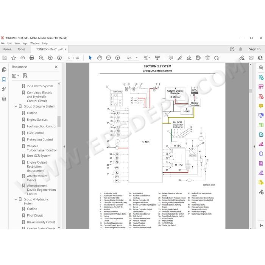Open JSS Control System bookmark

click(x=40, y=86)
